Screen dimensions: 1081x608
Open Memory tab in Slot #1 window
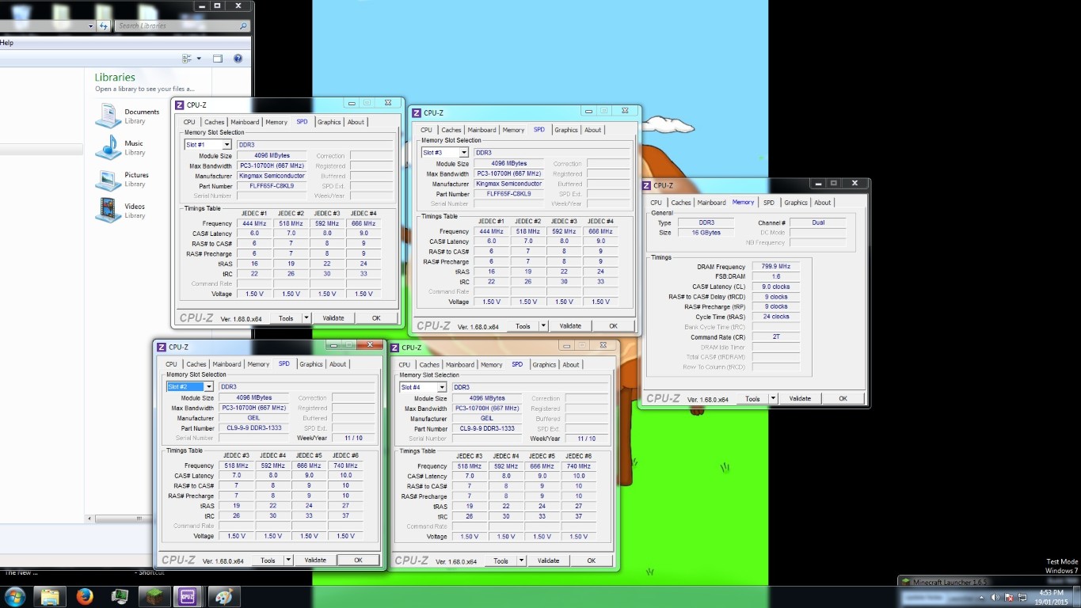coord(276,122)
